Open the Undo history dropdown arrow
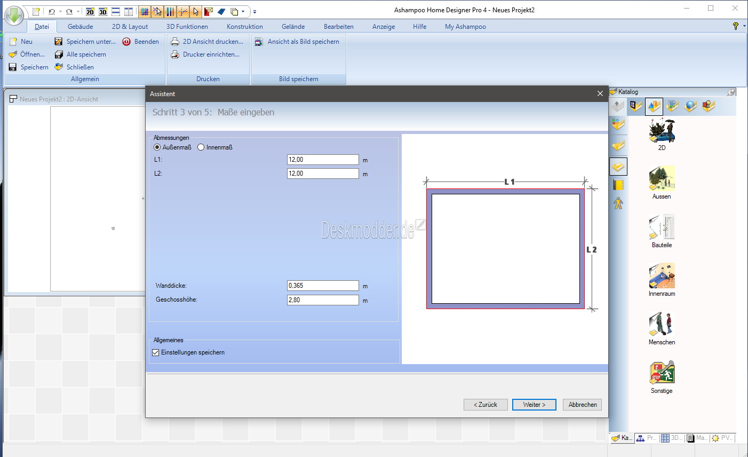 (x=60, y=11)
